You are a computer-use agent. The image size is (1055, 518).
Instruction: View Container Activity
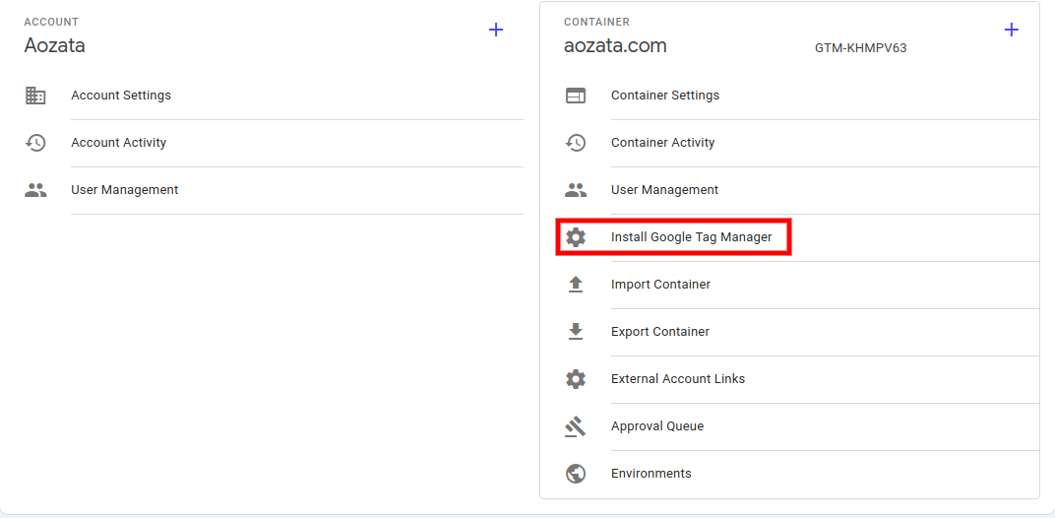tap(662, 143)
